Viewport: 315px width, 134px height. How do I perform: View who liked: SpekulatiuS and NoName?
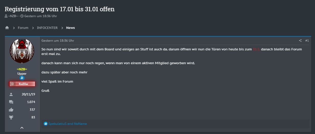point(68,124)
